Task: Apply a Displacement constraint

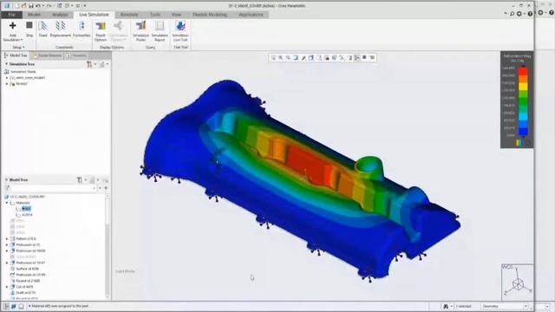Action: (60, 29)
